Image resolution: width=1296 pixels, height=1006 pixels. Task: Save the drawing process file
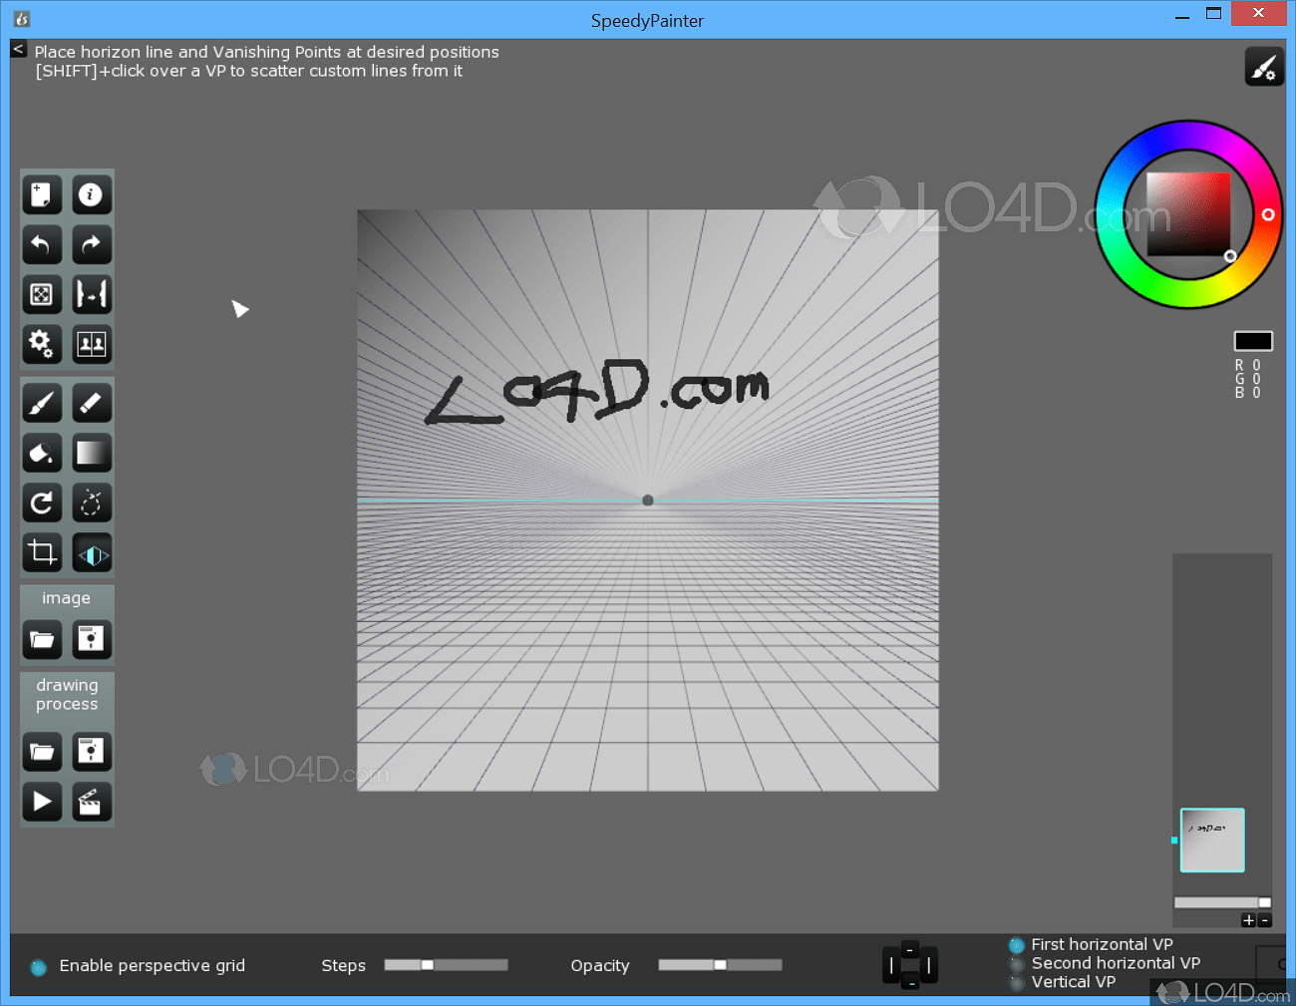coord(92,752)
